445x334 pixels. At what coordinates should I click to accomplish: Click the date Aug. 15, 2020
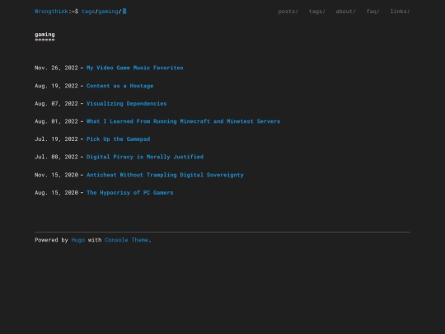56,192
